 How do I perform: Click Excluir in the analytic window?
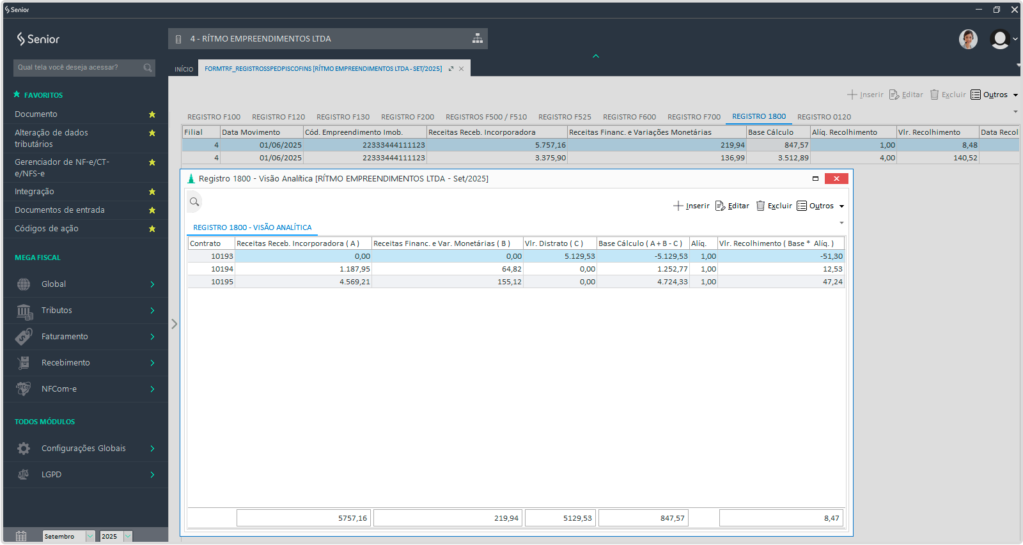click(774, 206)
